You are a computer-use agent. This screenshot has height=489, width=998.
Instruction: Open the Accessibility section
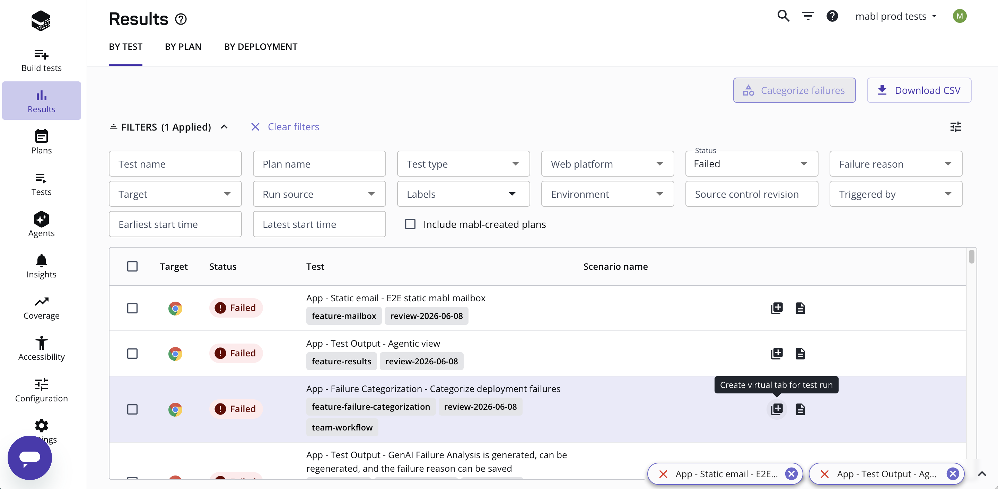point(42,348)
